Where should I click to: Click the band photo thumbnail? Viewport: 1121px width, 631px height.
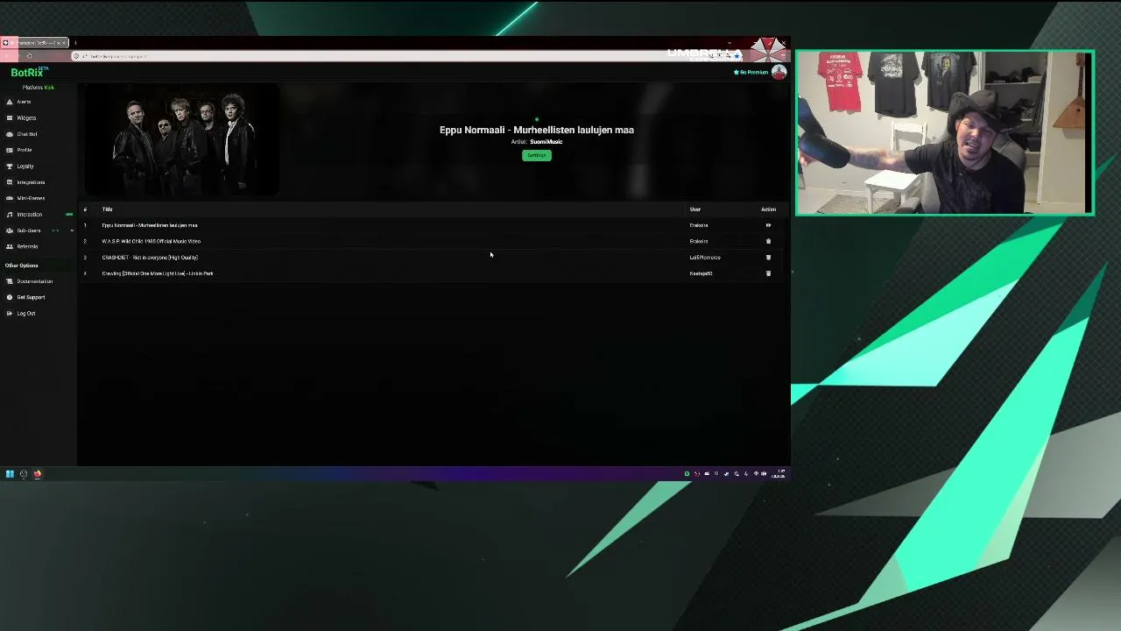tap(183, 138)
